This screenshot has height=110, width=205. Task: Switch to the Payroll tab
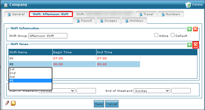pyautogui.click(x=84, y=21)
